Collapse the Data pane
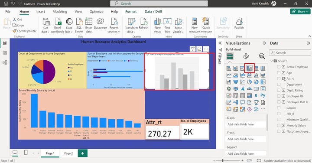The height and width of the screenshot is (163, 312). click(x=308, y=43)
